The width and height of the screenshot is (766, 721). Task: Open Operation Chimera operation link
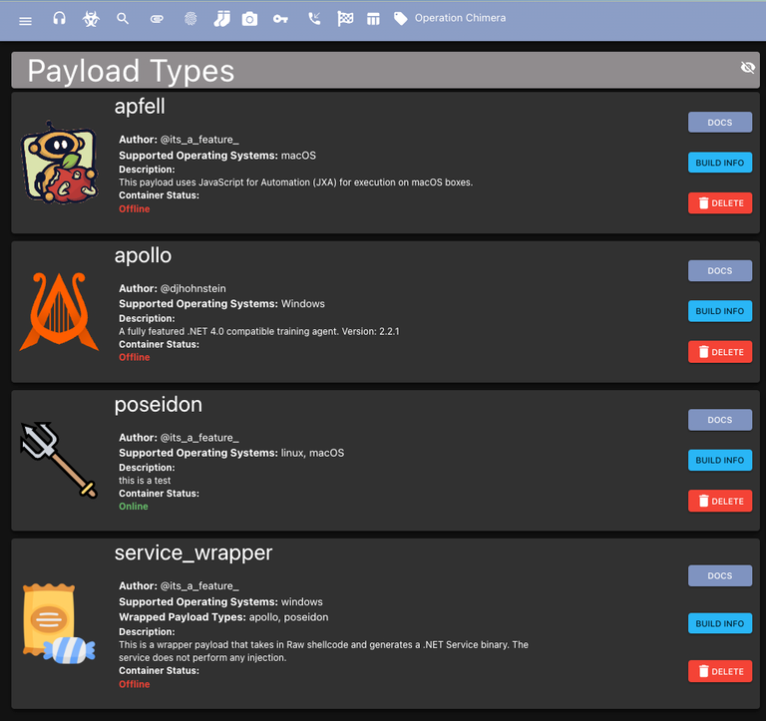460,18
